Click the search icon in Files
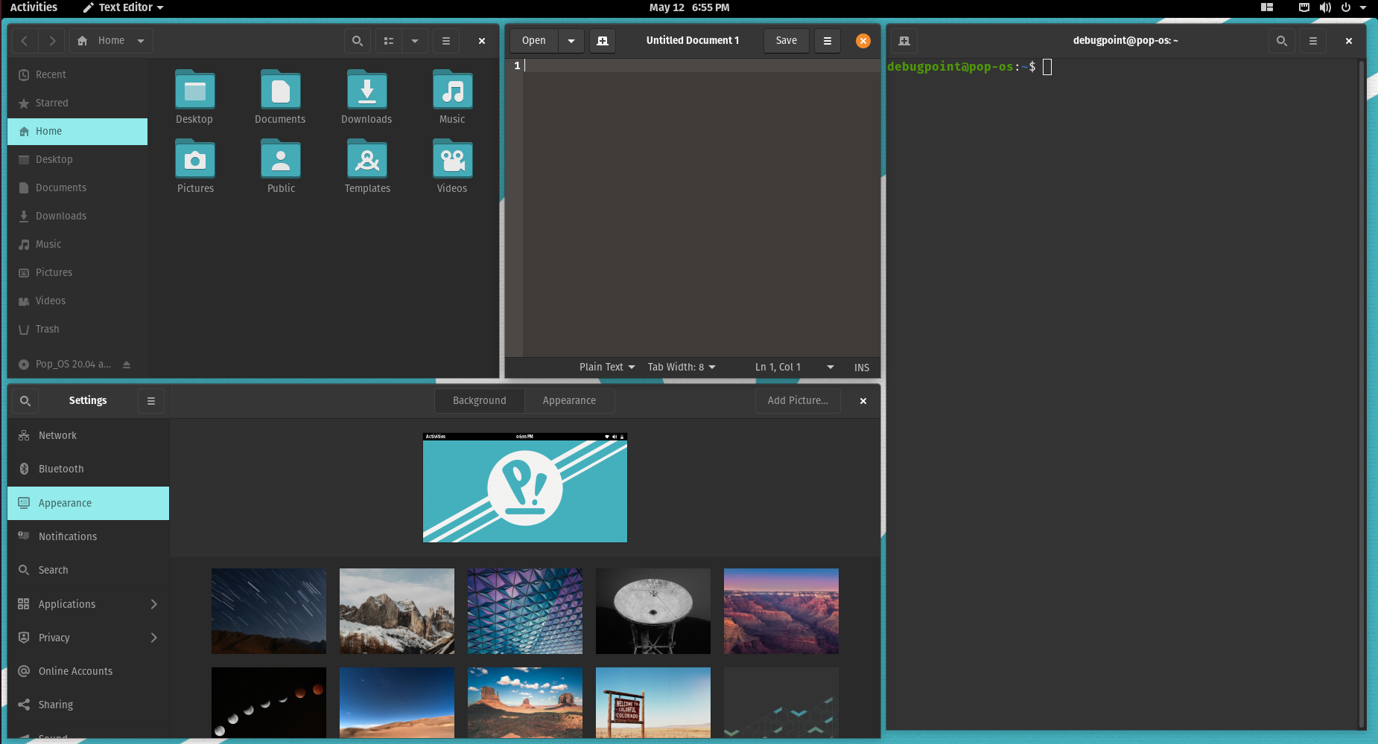The image size is (1378, 744). tap(358, 41)
